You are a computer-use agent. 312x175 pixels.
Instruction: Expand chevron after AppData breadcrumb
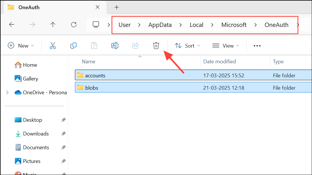pos(181,25)
